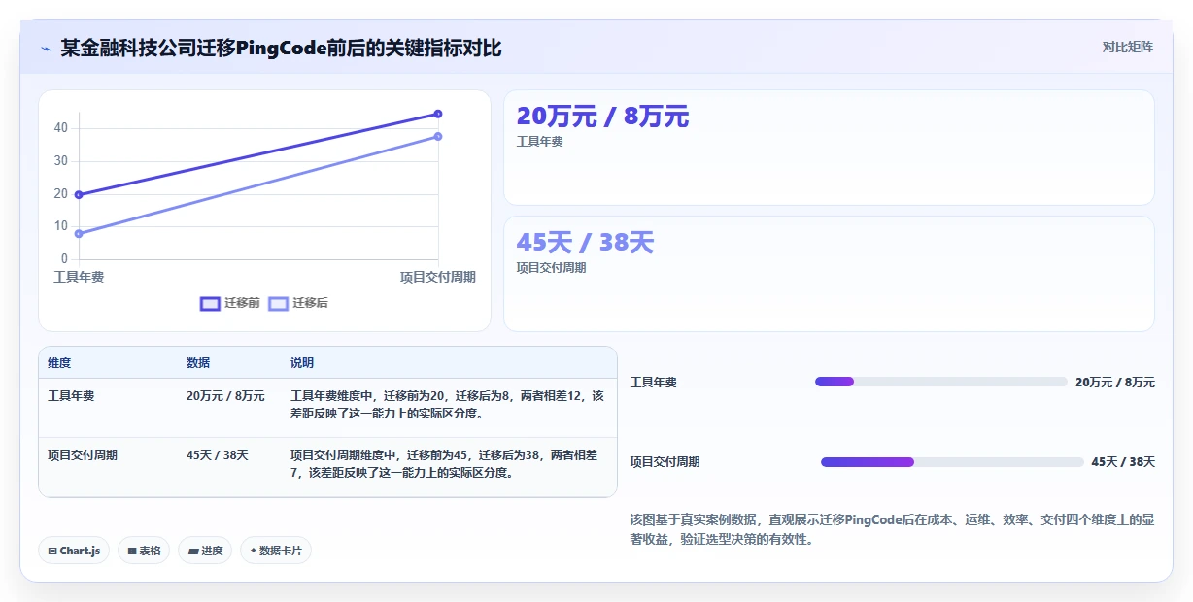This screenshot has width=1193, height=602.
Task: Click the 迁移后 data point at 项目交付周期
Action: pos(438,136)
